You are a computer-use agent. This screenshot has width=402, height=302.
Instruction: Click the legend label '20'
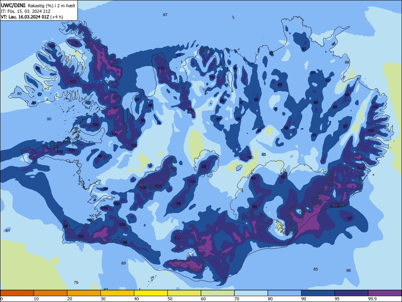[70, 299]
